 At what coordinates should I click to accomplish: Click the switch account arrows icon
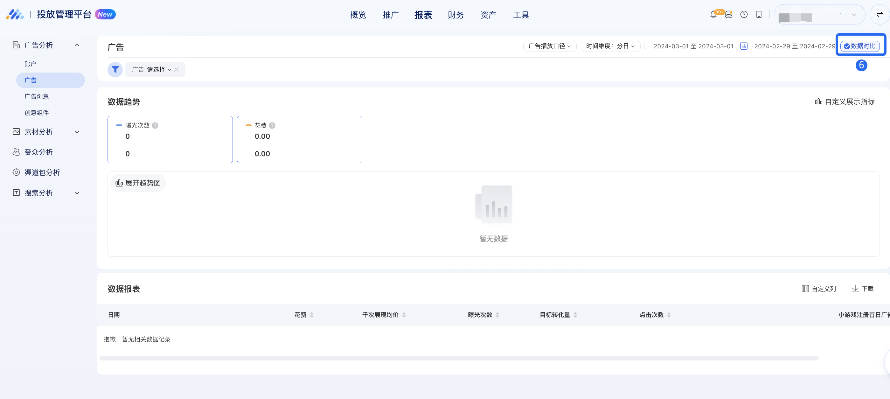coord(879,15)
